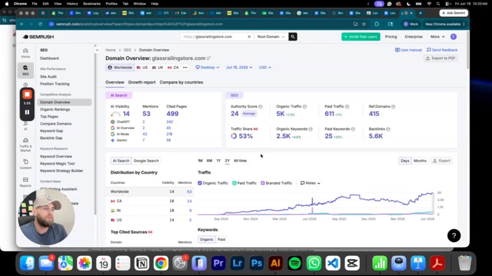Show more countries with ellipsis button
This screenshot has height=276, width=492.
coord(185,67)
